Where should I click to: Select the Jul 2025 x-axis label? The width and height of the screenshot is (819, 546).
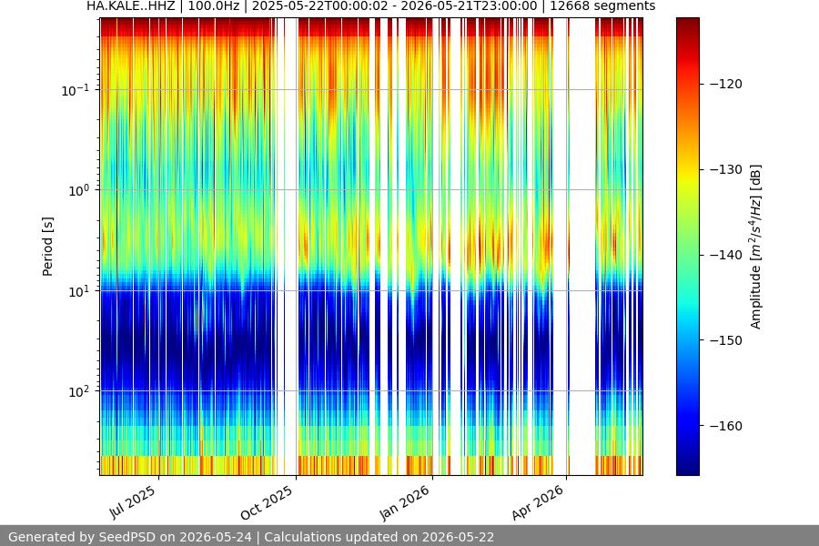tap(133, 502)
